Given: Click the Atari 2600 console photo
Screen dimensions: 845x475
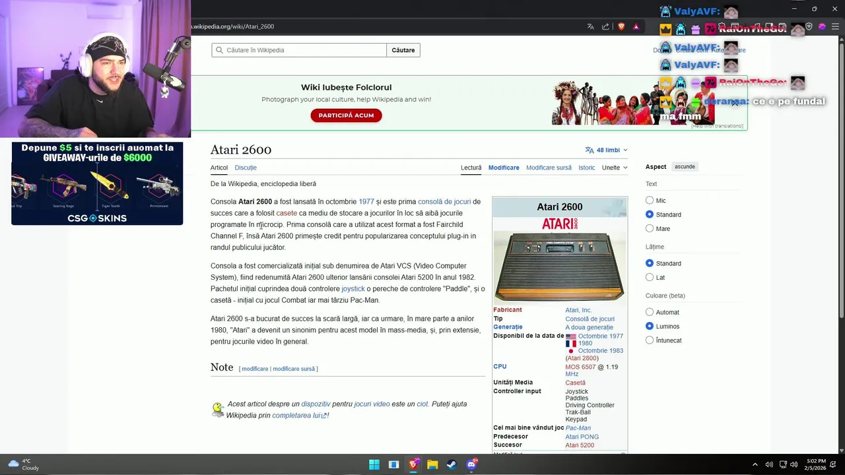Looking at the screenshot, I should coord(559,267).
